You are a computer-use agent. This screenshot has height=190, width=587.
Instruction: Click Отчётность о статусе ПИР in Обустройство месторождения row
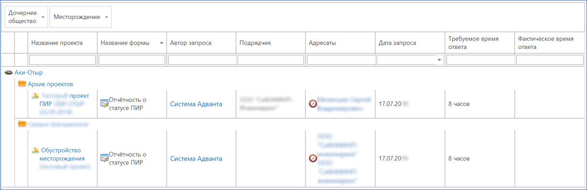click(x=127, y=158)
